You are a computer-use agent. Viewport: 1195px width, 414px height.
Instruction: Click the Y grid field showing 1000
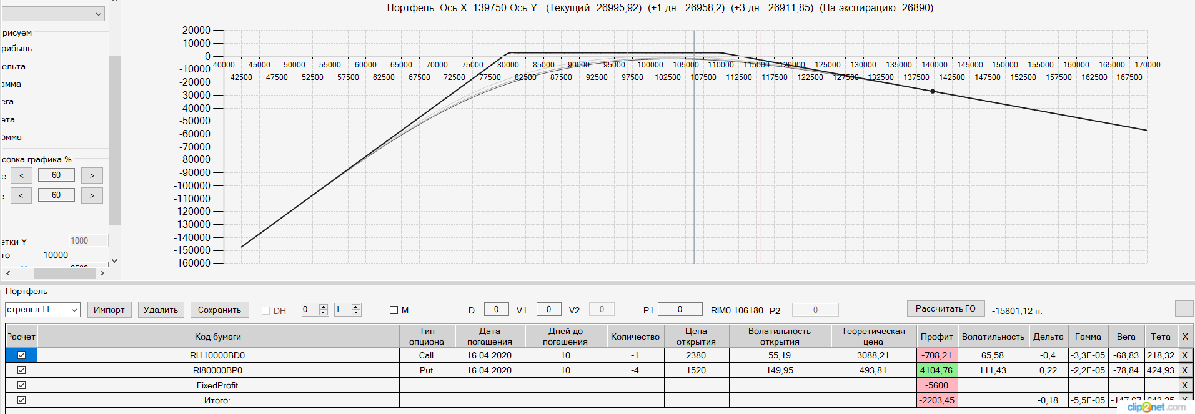pos(88,240)
